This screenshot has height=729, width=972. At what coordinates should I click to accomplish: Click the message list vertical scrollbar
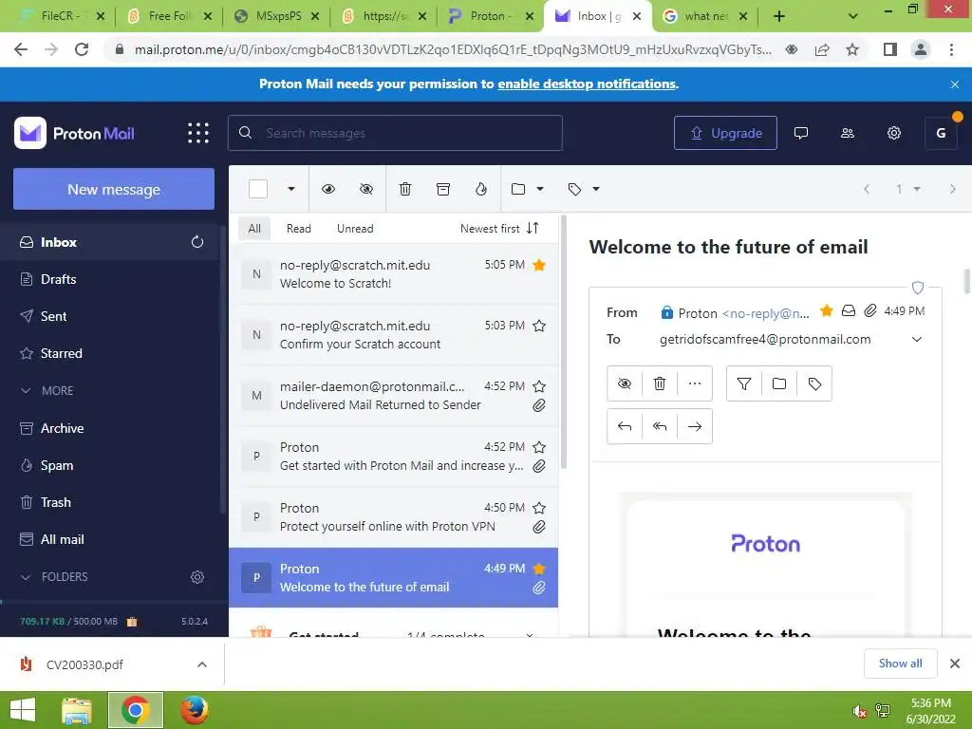[563, 342]
